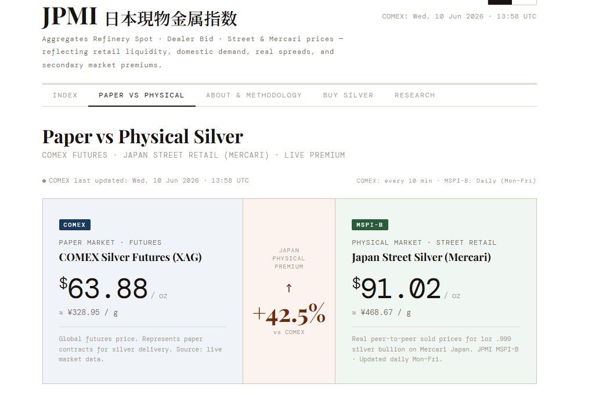Click the $91.02 per oz price

click(406, 288)
